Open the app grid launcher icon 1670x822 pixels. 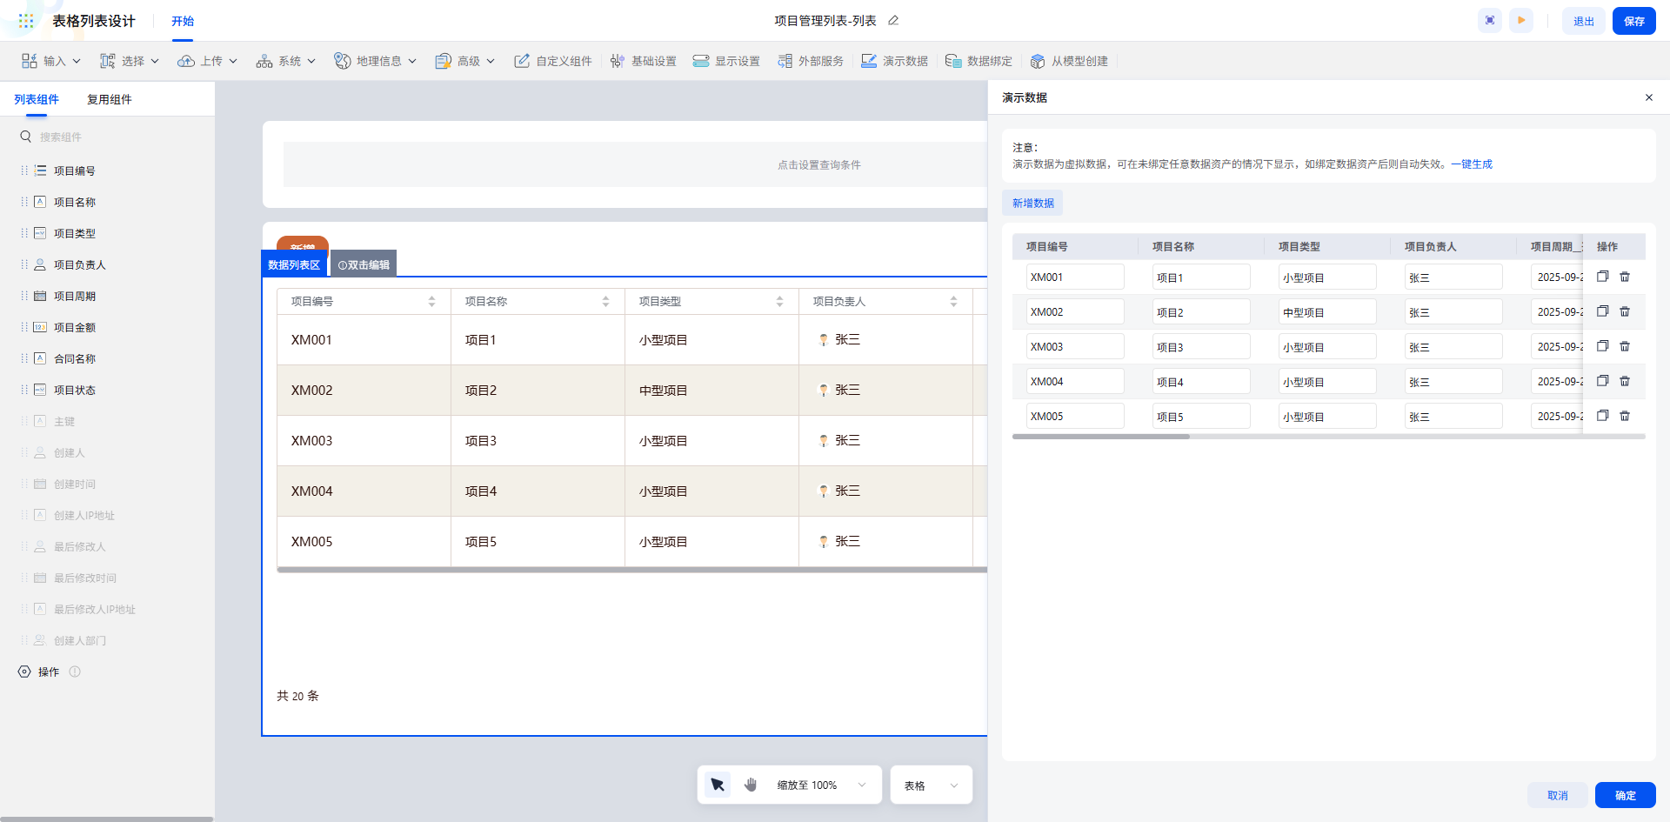coord(26,21)
